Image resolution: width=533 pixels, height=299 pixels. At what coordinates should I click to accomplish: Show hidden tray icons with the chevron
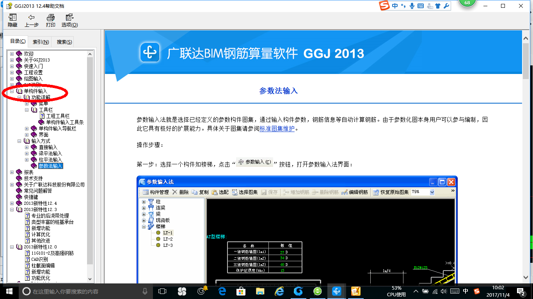416,291
